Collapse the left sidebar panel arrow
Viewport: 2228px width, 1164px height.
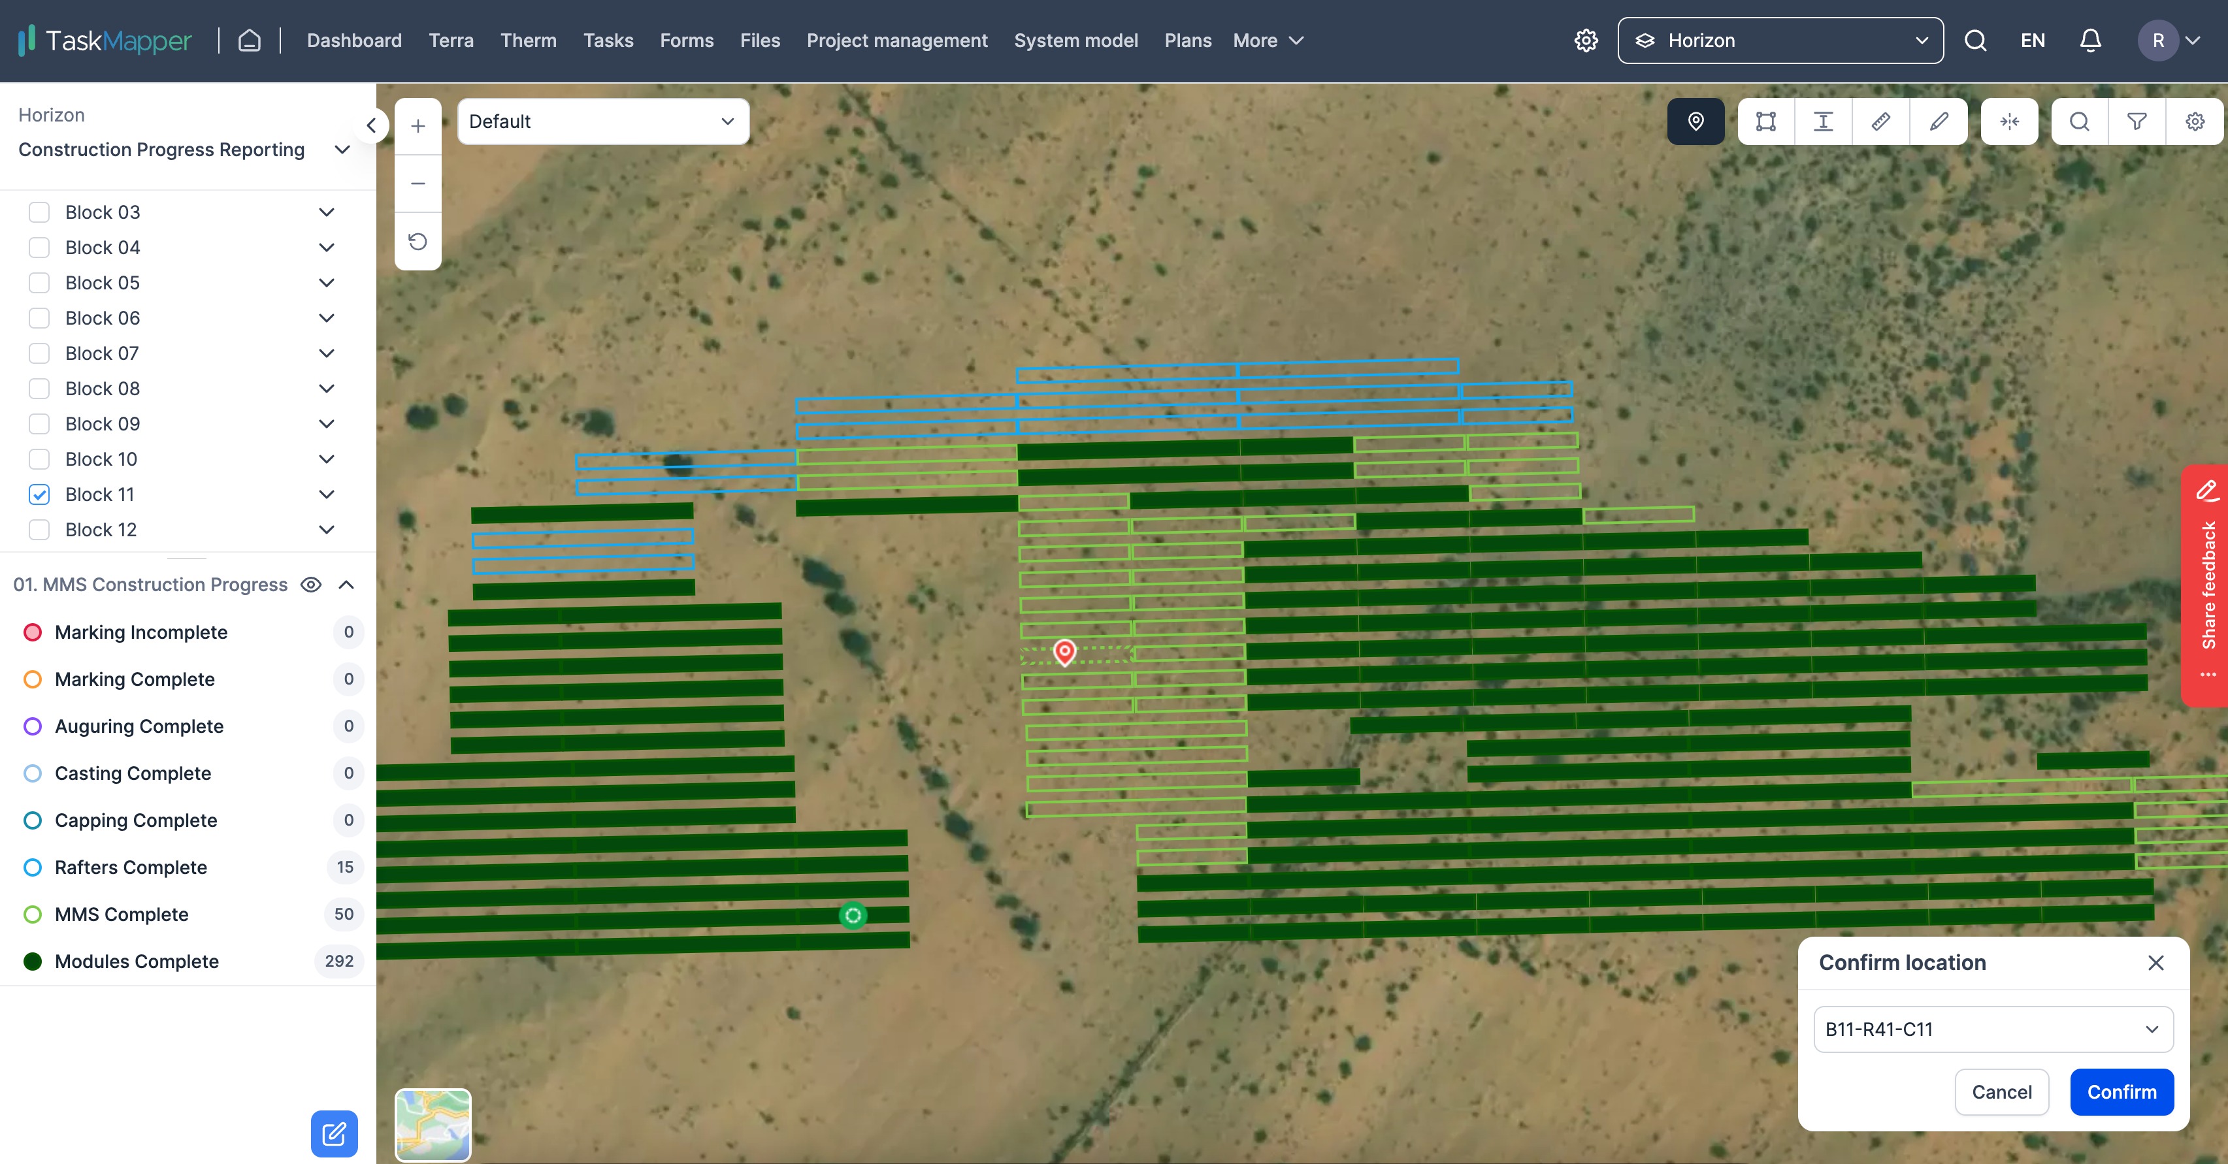371,125
